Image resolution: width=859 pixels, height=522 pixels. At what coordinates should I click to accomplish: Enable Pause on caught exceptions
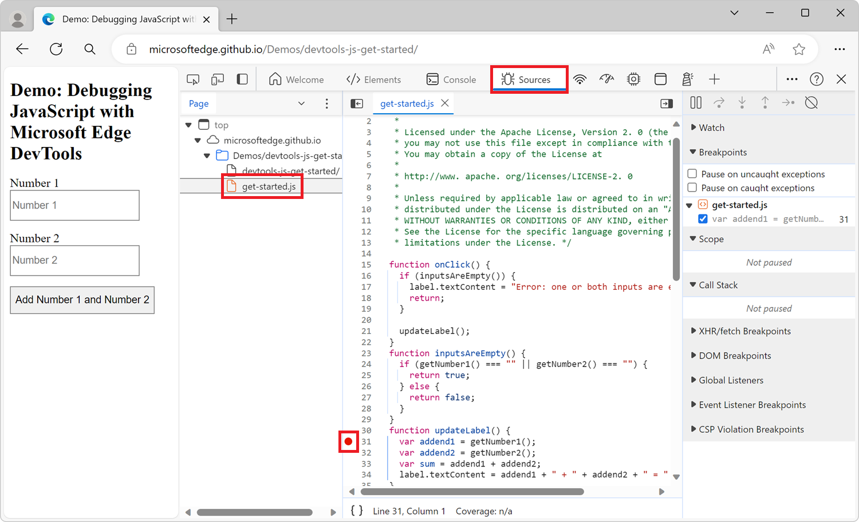(x=692, y=188)
